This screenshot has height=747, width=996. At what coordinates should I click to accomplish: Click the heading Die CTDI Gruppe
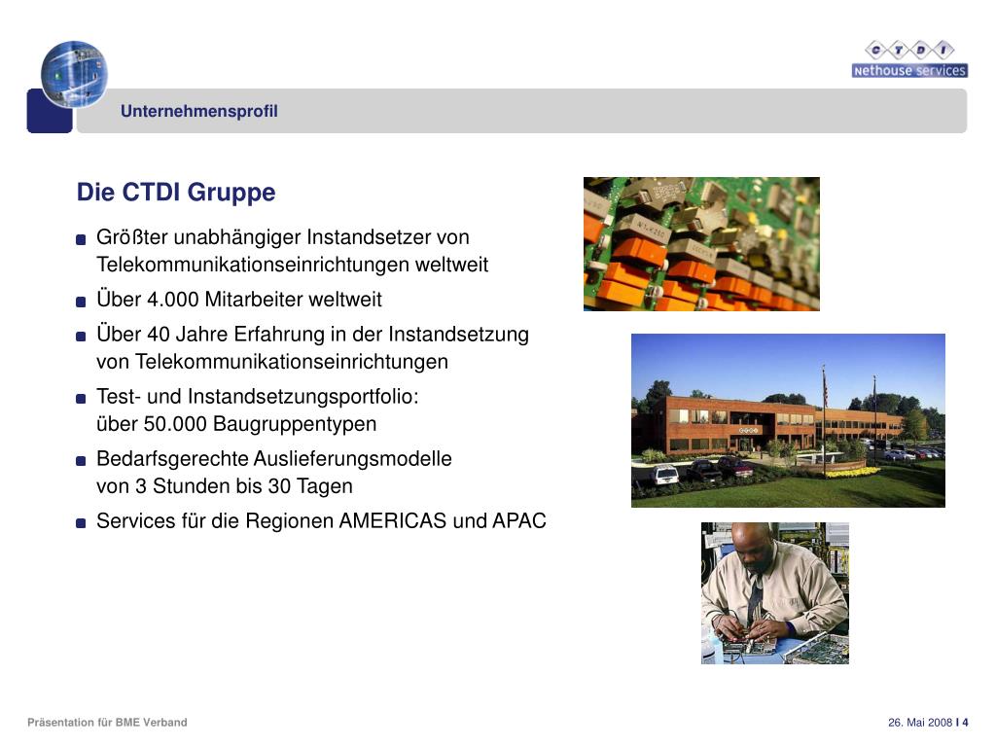tap(176, 192)
